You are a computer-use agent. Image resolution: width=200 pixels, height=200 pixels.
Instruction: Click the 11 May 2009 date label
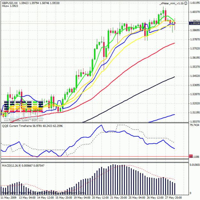coord(9,197)
